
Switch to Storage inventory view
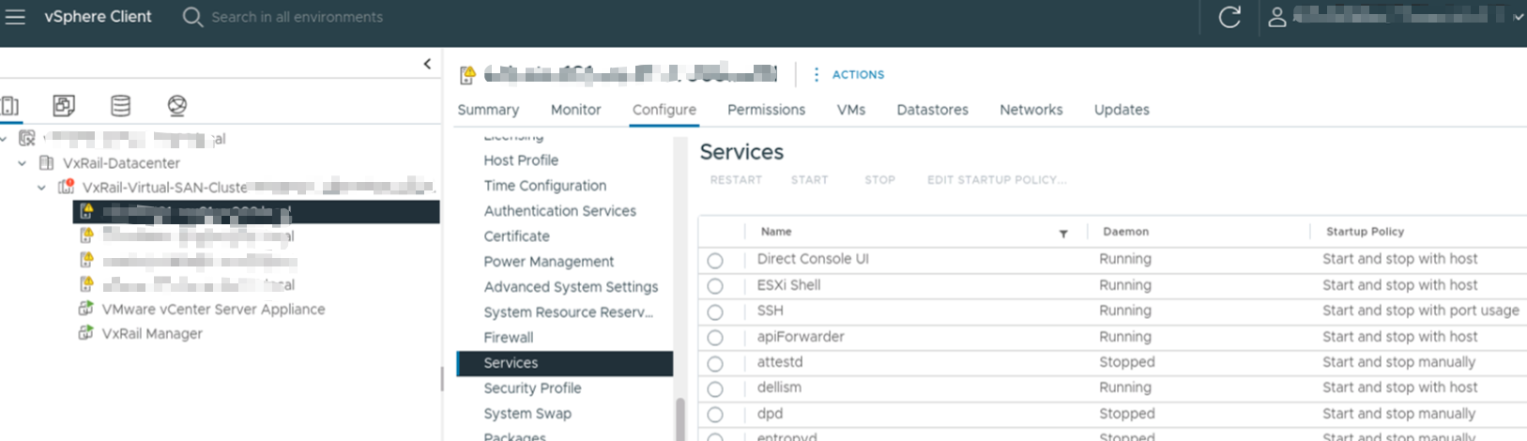coord(121,106)
